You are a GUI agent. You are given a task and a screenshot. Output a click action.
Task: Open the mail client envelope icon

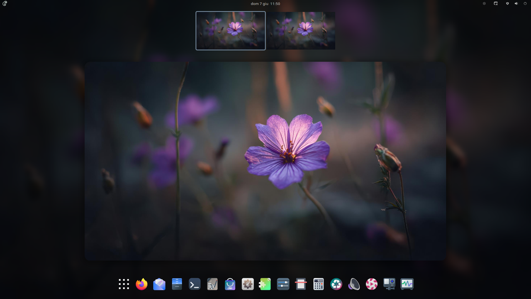(159, 284)
